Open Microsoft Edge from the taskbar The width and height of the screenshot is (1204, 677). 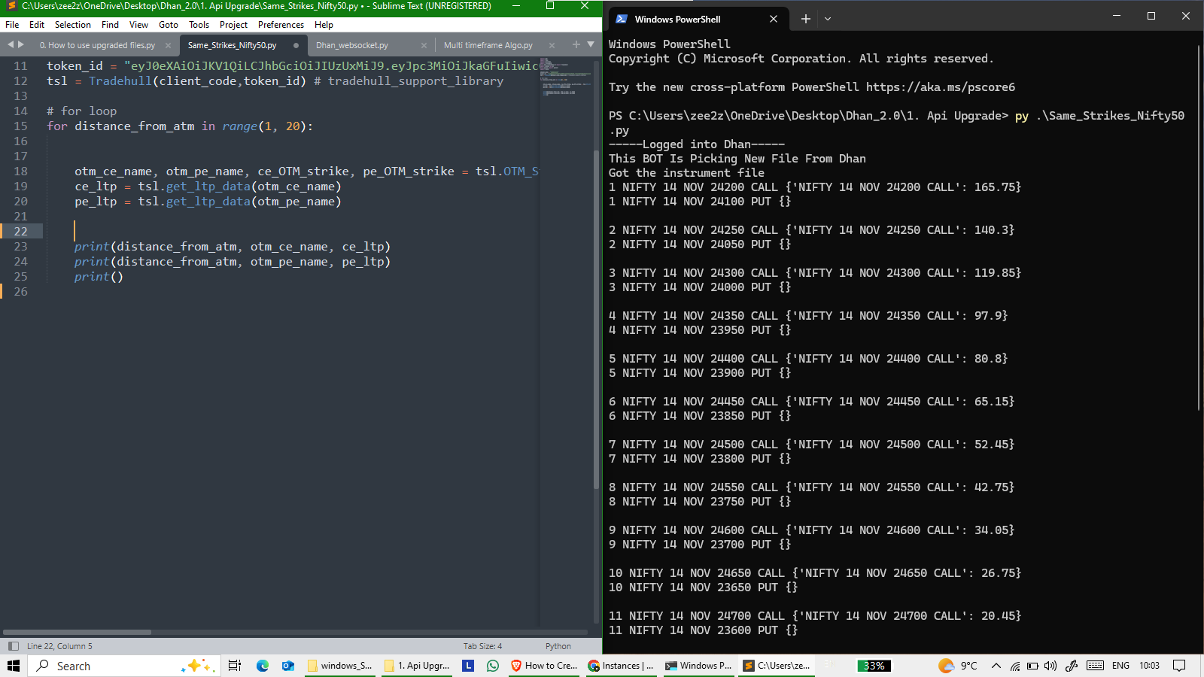(x=263, y=666)
